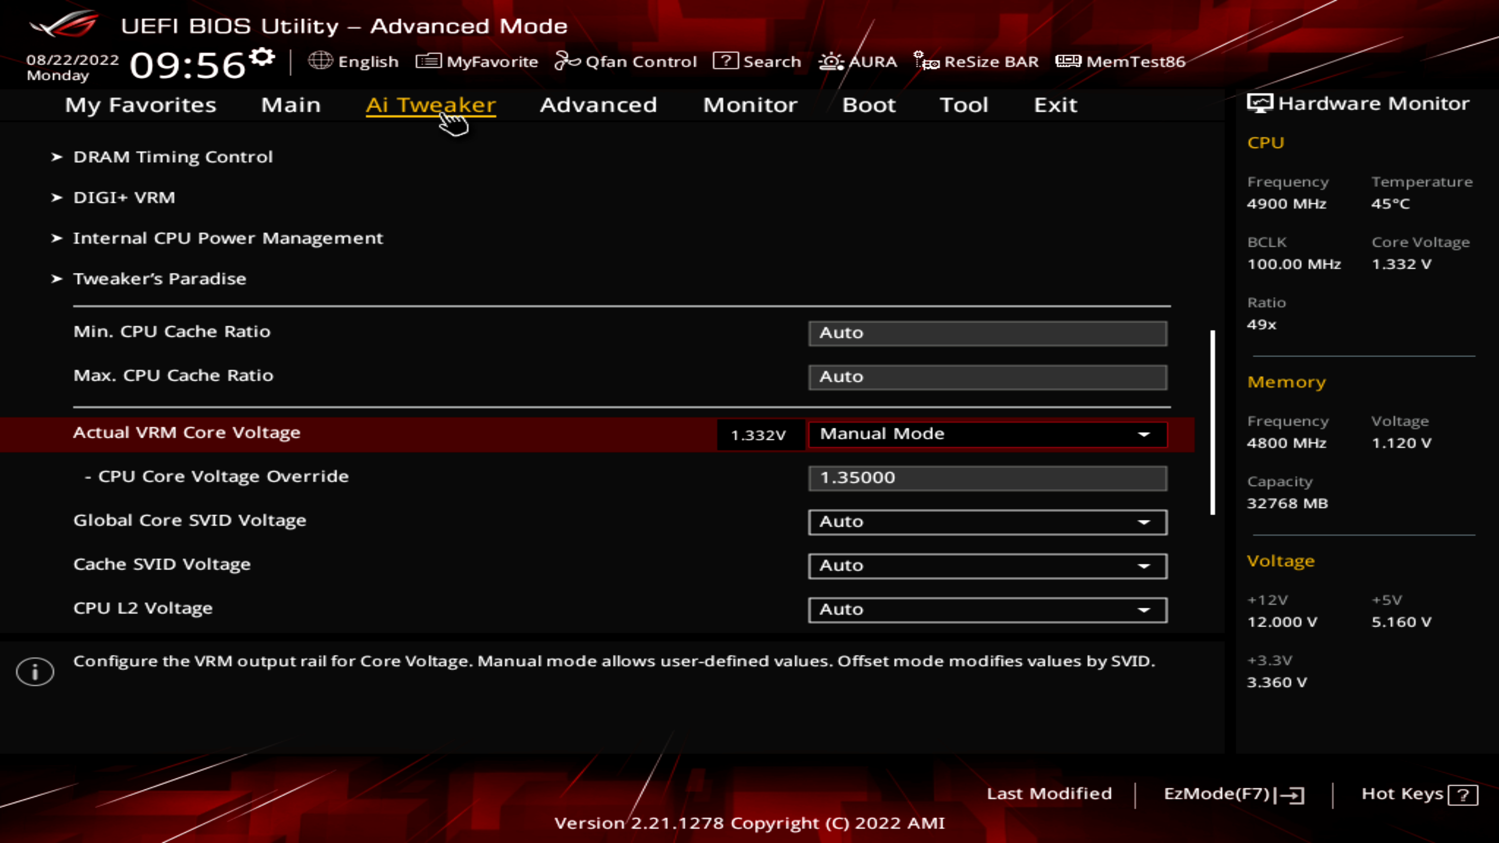Click the CPU Core Voltage Override field
This screenshot has height=843, width=1499.
pyautogui.click(x=988, y=478)
